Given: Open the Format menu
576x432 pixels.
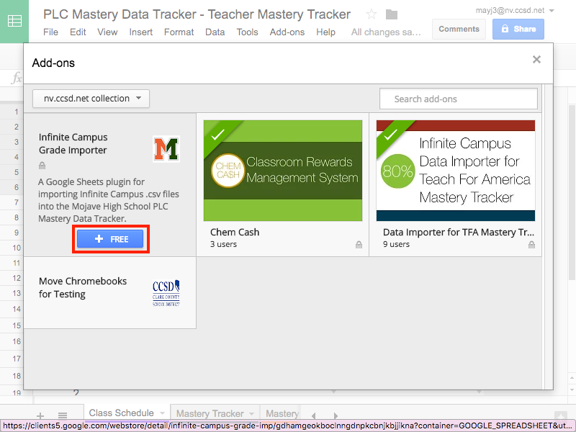Looking at the screenshot, I should pos(179,32).
